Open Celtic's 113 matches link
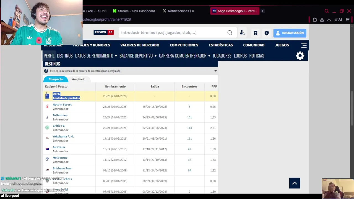Screen dimensions: 354x199 coord(189,128)
